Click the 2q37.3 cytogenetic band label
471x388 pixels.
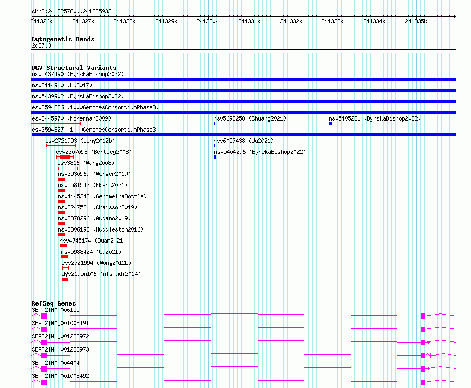pos(41,45)
